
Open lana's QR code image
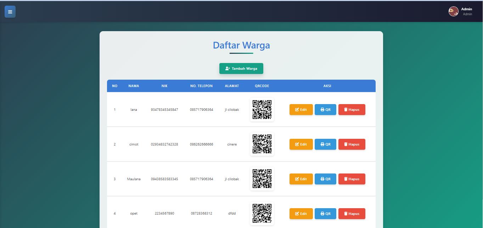[262, 109]
